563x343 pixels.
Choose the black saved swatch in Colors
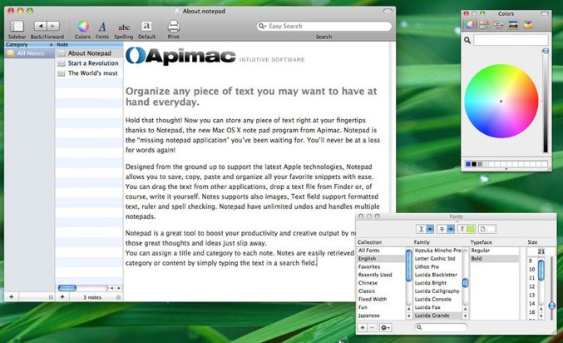pyautogui.click(x=474, y=164)
